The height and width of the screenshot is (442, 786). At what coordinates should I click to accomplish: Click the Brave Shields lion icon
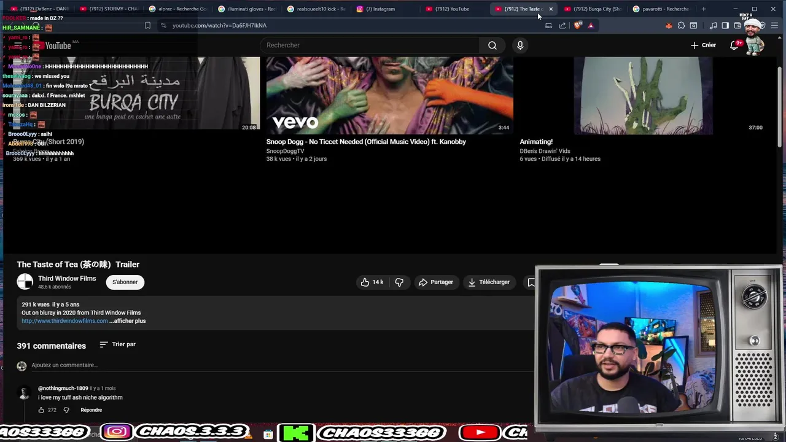click(x=578, y=26)
